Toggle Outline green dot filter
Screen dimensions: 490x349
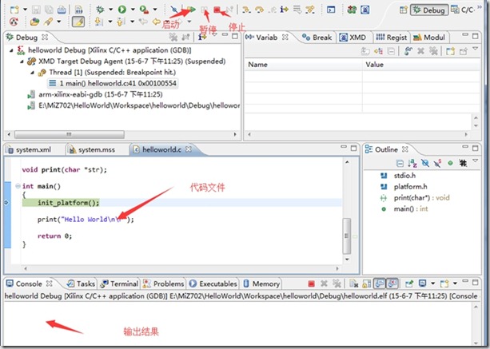pyautogui.click(x=450, y=163)
